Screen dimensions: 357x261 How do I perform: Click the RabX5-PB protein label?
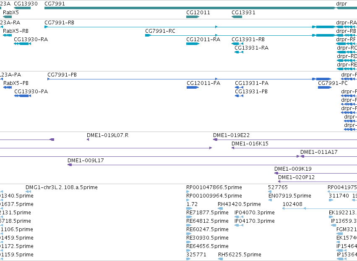coord(16,83)
